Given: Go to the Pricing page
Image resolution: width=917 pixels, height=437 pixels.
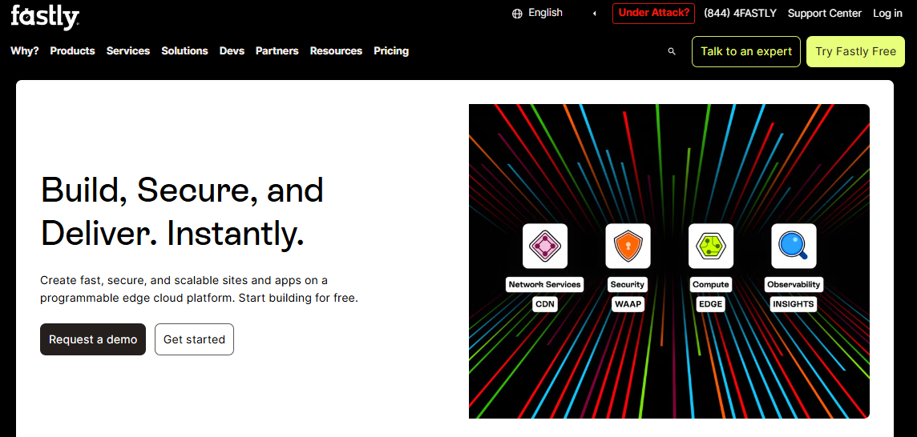Looking at the screenshot, I should click(391, 51).
